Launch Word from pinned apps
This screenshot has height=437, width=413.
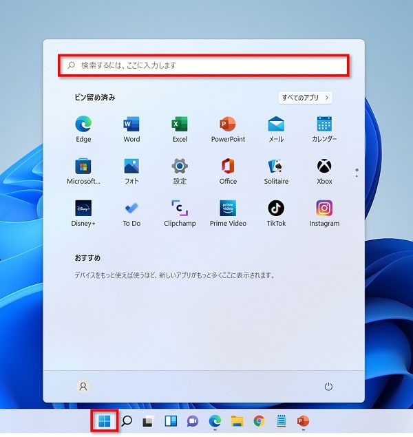click(x=131, y=129)
